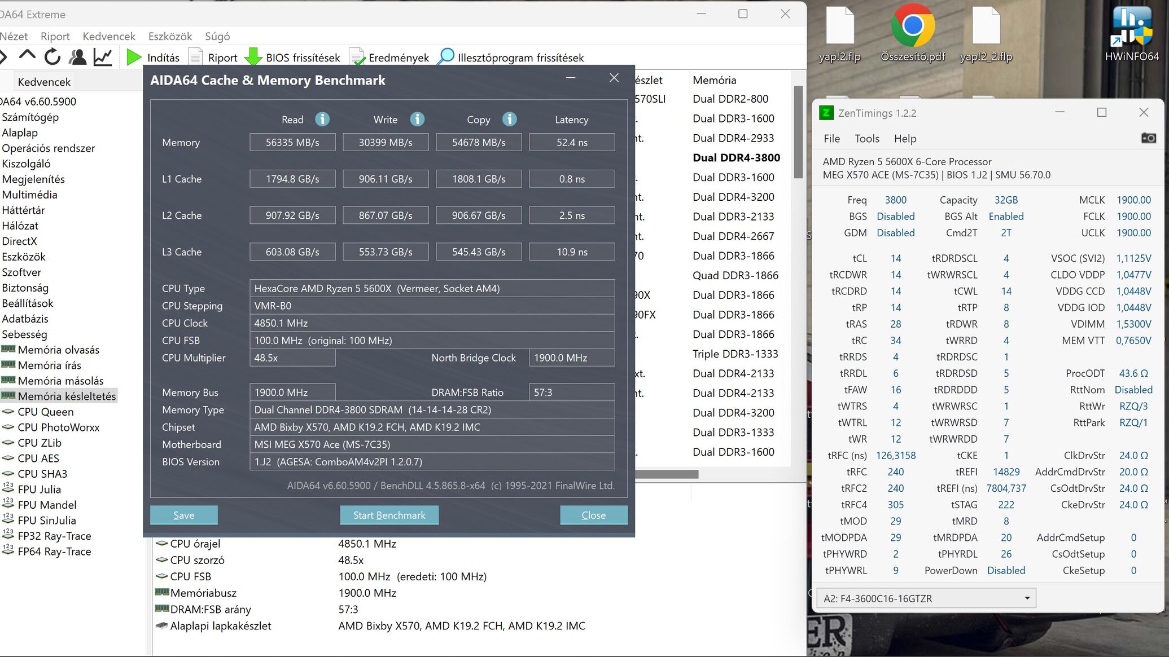Click the Memory Latency value 52.4 ns

tap(572, 142)
